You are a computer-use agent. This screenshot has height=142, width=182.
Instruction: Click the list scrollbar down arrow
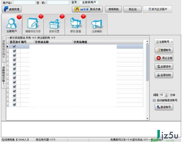[x=147, y=118]
